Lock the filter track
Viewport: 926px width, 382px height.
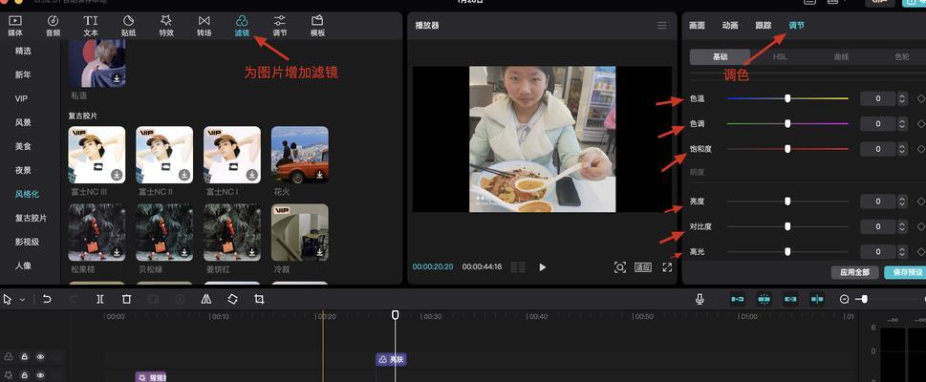tap(24, 356)
